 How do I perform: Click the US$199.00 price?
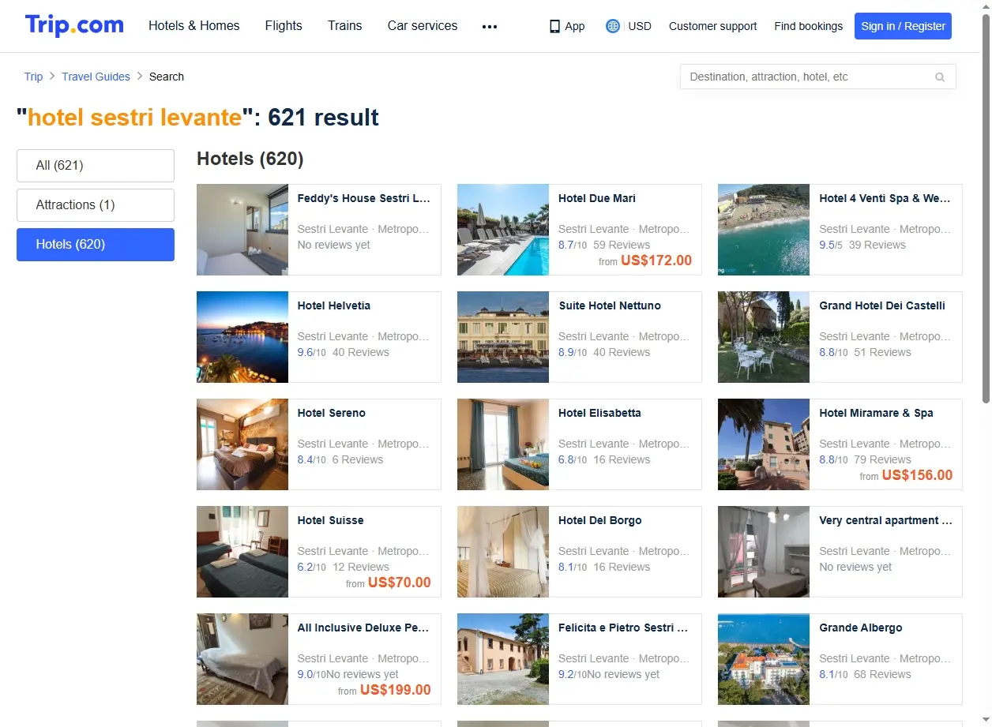pyautogui.click(x=396, y=690)
